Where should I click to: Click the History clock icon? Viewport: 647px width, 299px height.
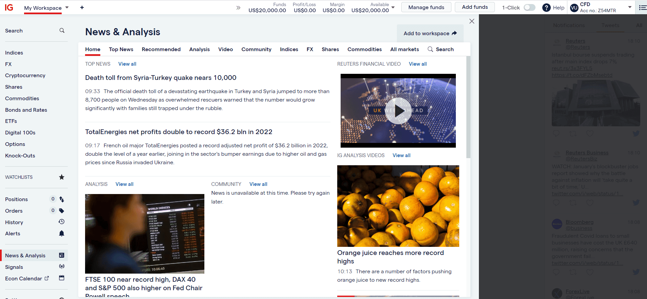[x=62, y=222]
